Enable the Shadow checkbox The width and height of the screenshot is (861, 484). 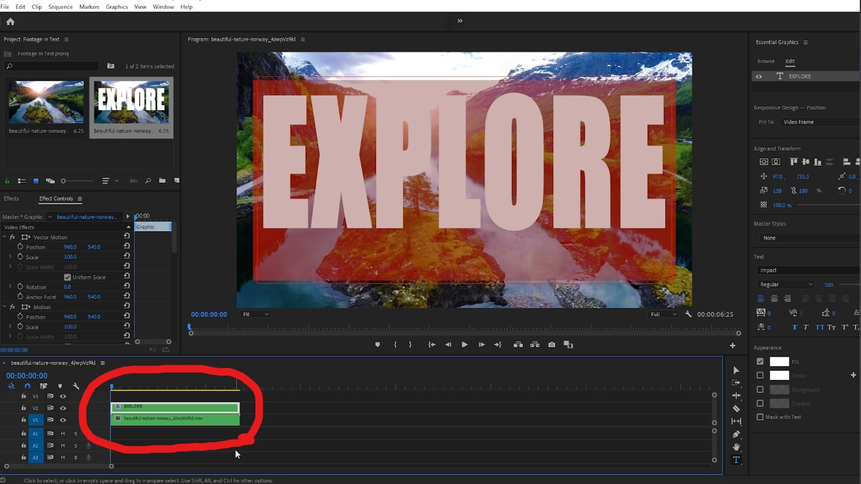tap(760, 403)
